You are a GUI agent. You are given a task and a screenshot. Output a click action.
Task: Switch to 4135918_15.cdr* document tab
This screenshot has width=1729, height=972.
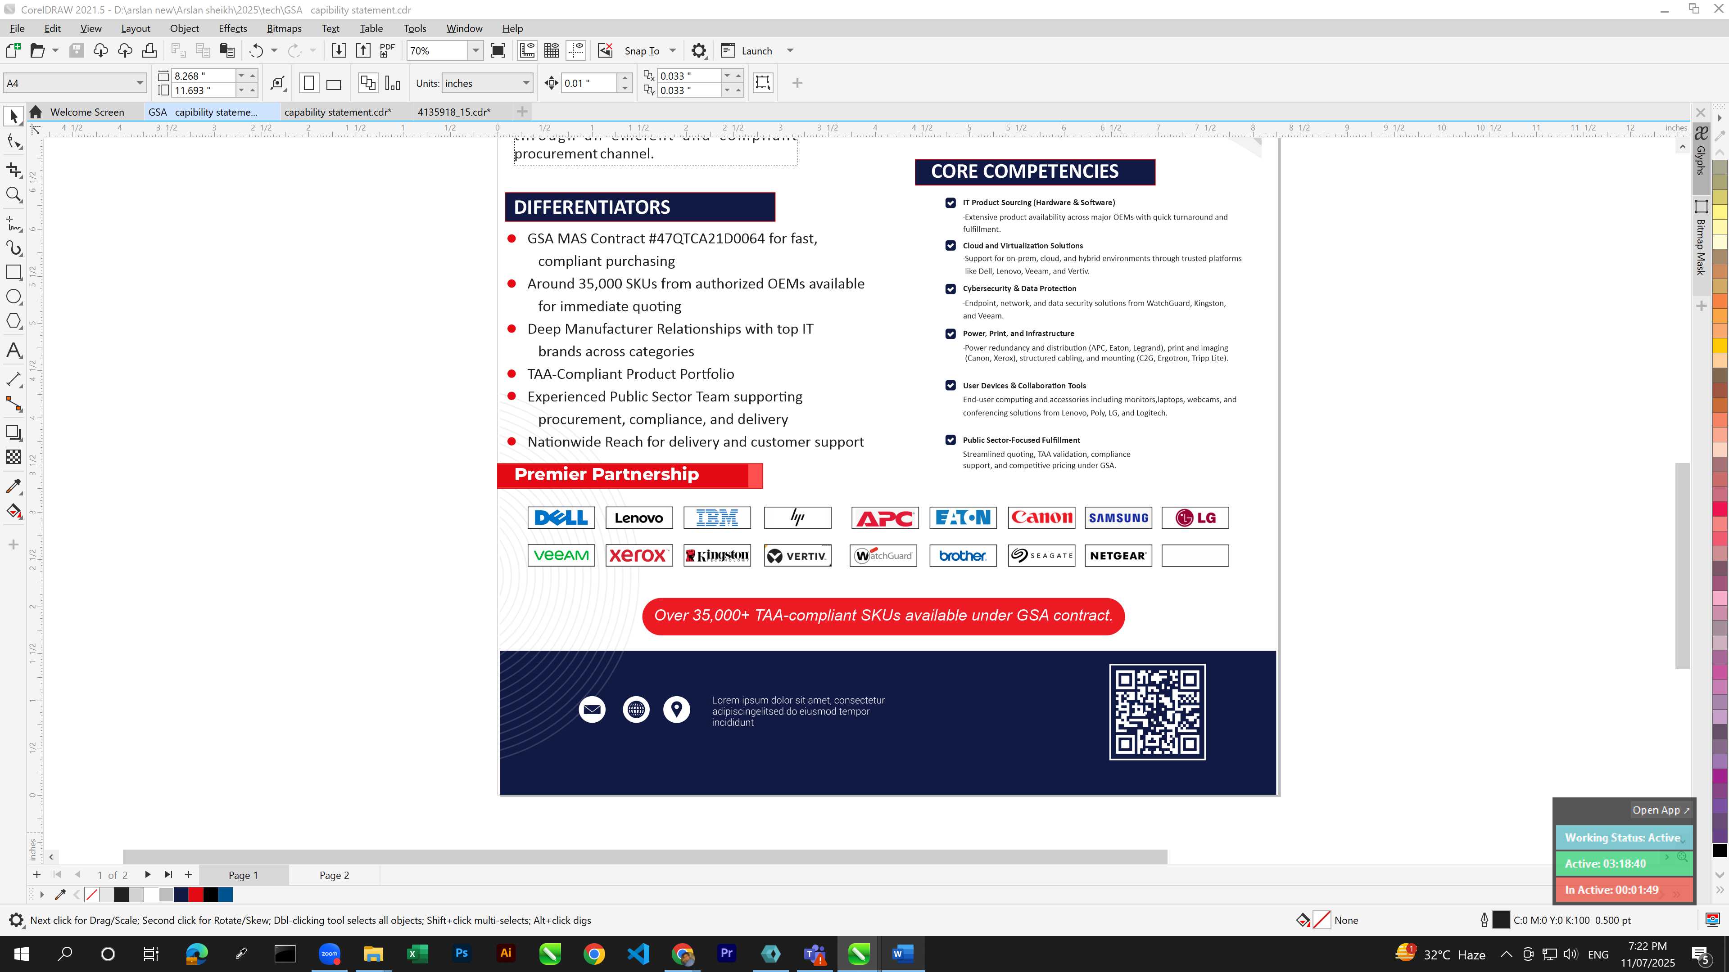point(454,112)
